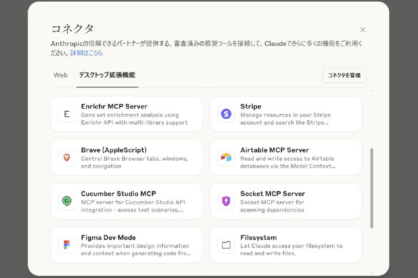Click the Enrichr MCP Server E icon

point(67,114)
